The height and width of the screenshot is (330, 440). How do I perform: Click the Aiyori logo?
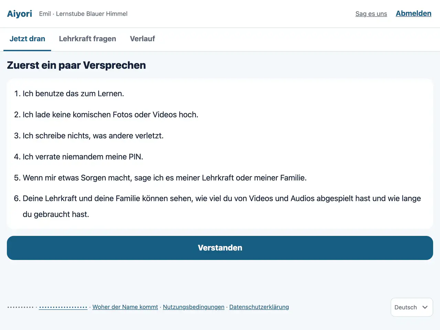click(x=20, y=14)
